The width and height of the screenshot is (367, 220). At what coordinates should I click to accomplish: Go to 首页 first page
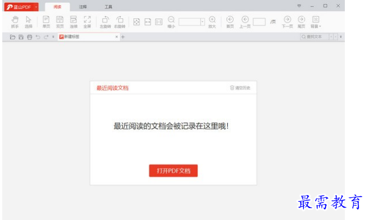pyautogui.click(x=230, y=22)
